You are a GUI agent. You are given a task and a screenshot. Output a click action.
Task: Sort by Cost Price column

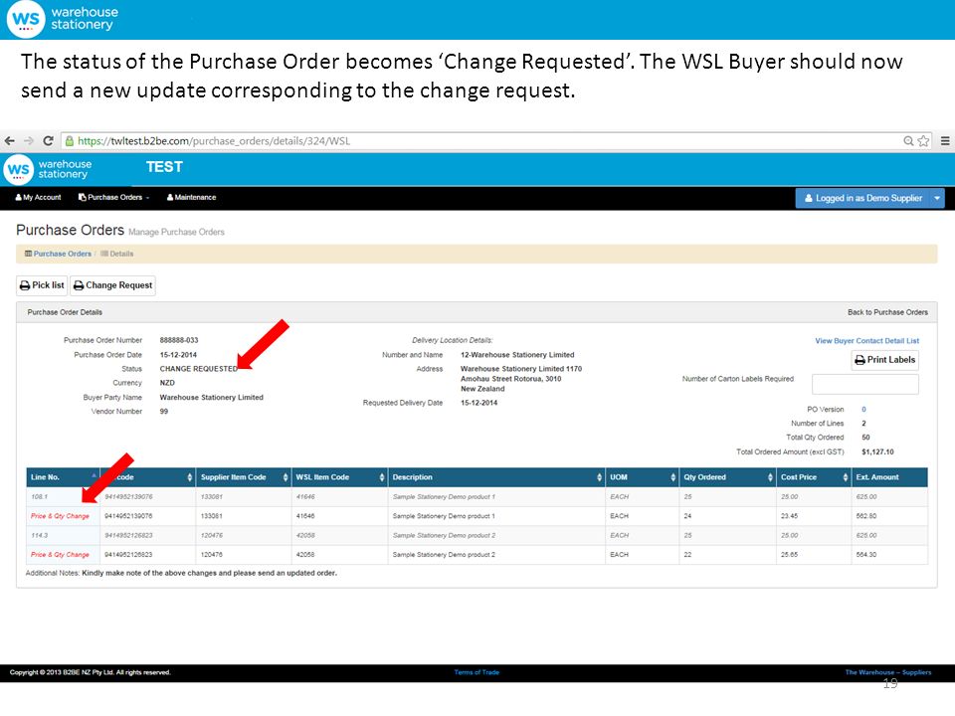[x=814, y=477]
